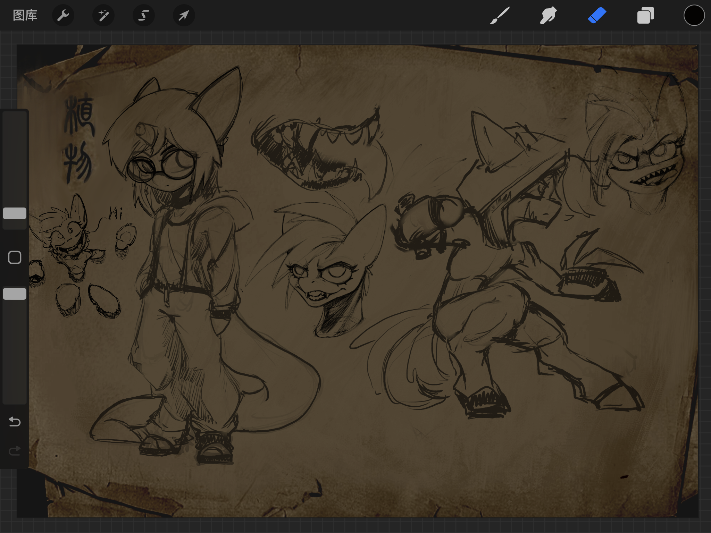Click the upper brush size slider handle

(x=15, y=213)
